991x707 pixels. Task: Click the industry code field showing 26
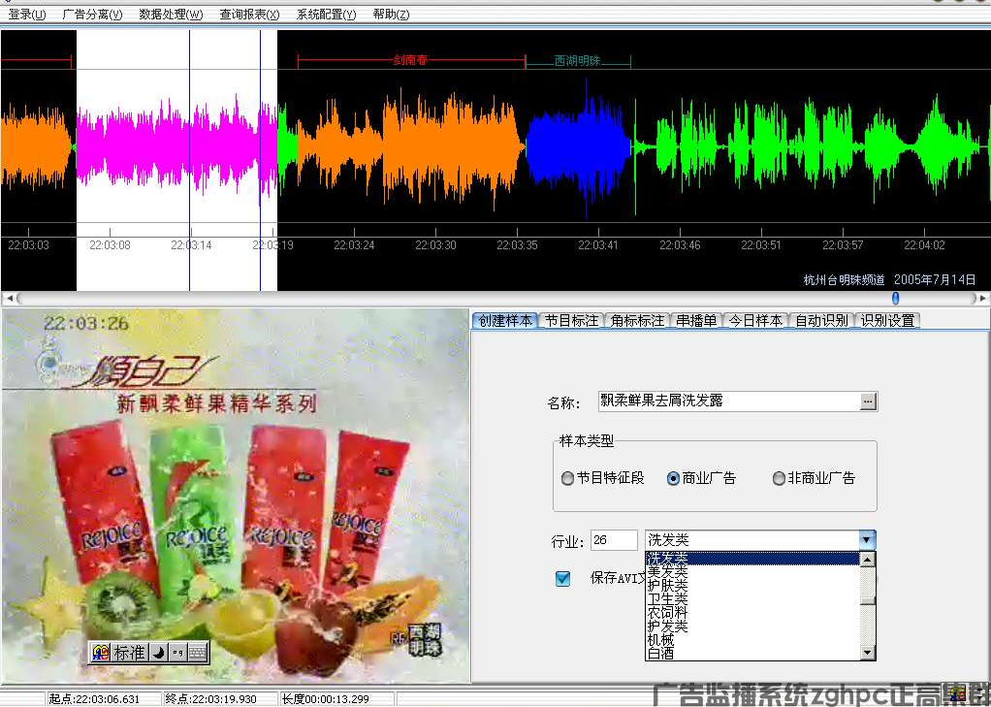tap(614, 540)
